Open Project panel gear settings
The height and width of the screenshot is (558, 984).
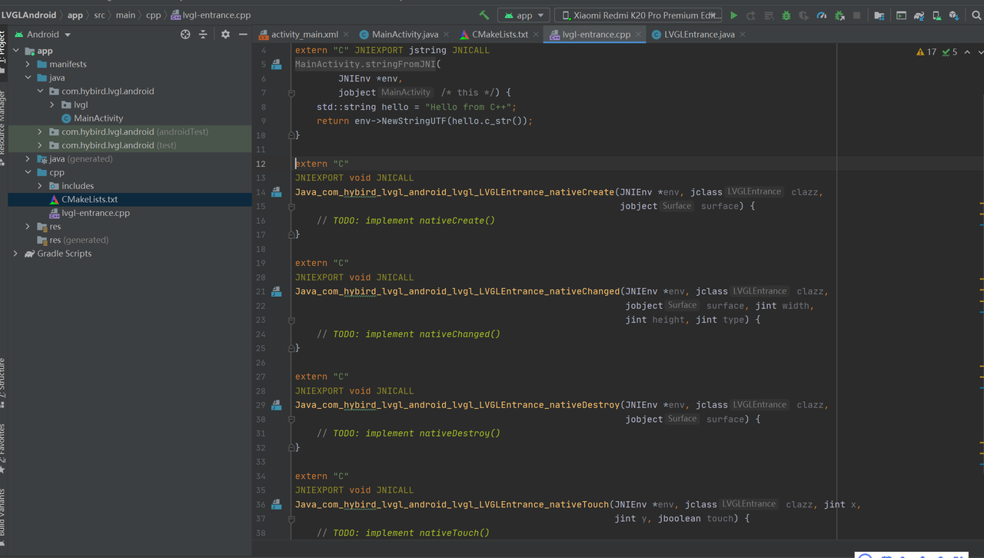(225, 35)
